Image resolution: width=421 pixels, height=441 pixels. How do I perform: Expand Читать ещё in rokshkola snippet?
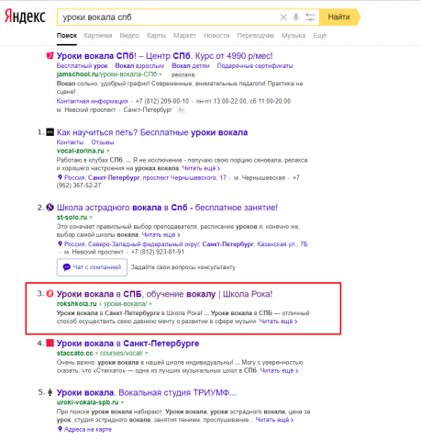tap(278, 322)
